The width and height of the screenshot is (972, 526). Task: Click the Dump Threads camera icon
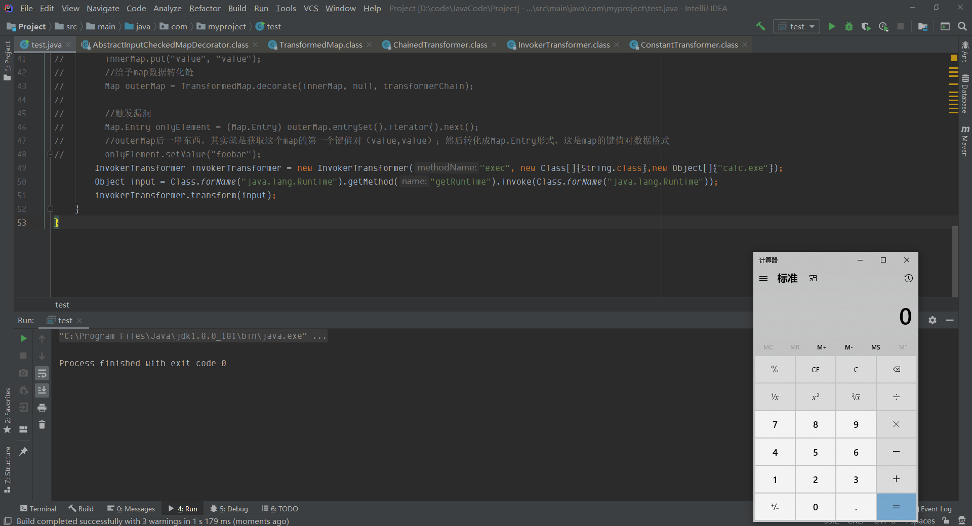[x=23, y=373]
